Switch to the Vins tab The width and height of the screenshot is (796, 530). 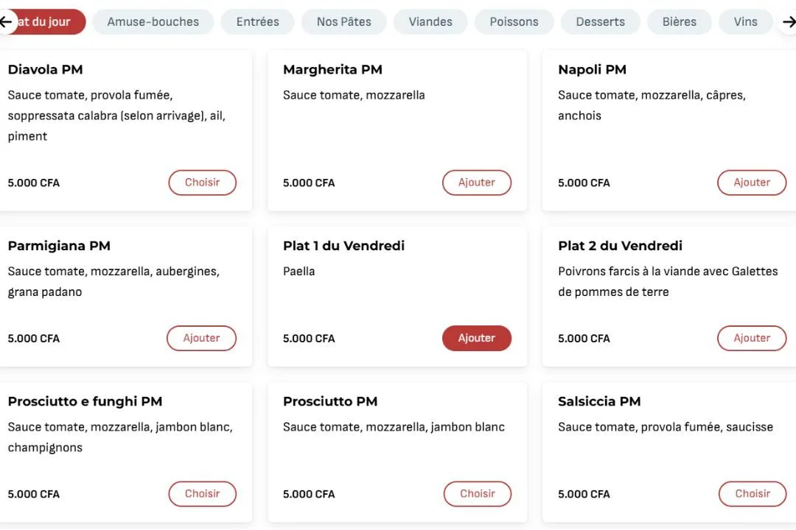point(745,22)
